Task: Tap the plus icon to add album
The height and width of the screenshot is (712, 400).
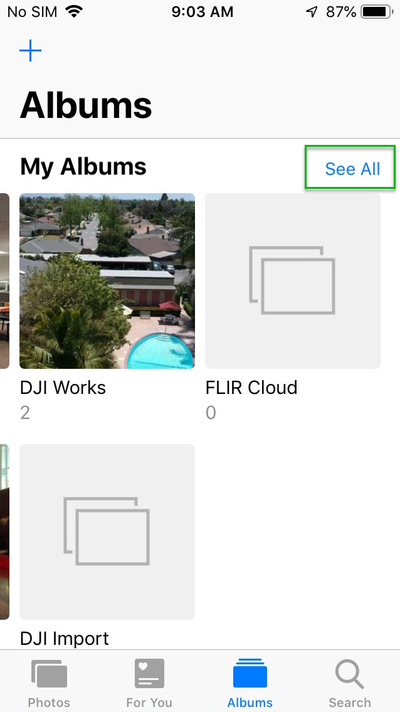Action: pos(30,51)
